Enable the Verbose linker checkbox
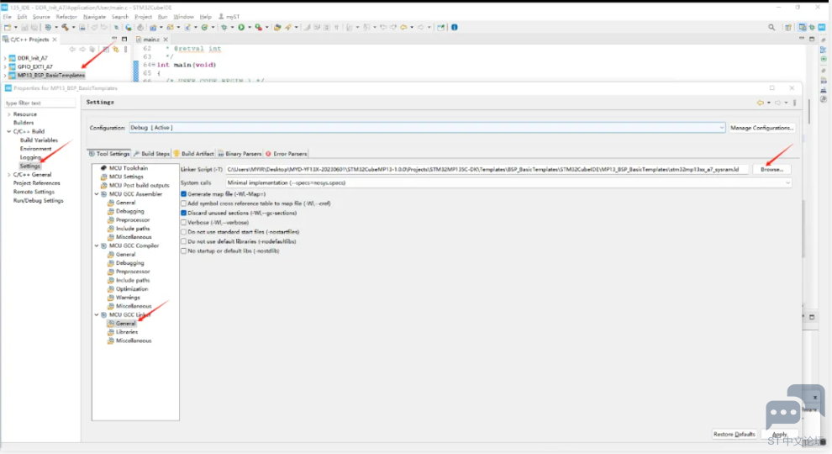 tap(183, 223)
